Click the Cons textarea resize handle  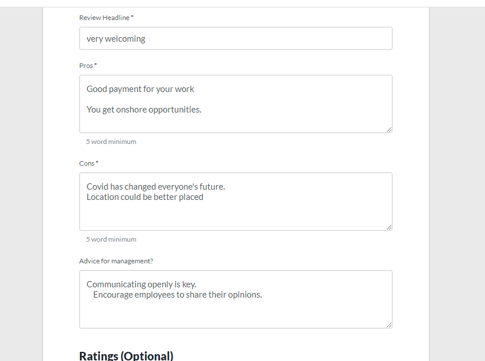click(x=388, y=227)
